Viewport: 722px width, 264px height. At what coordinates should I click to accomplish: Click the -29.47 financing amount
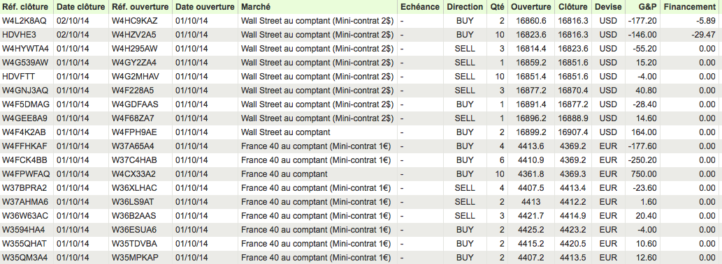tap(702, 35)
